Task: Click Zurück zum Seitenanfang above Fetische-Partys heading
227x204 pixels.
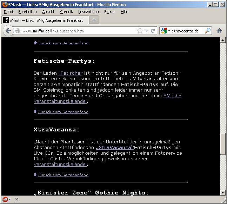Action: pyautogui.click(x=63, y=43)
